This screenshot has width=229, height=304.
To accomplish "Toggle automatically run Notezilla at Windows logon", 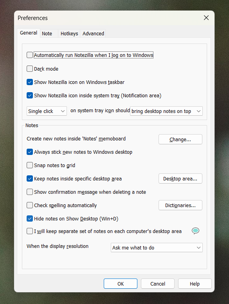I will [x=30, y=55].
